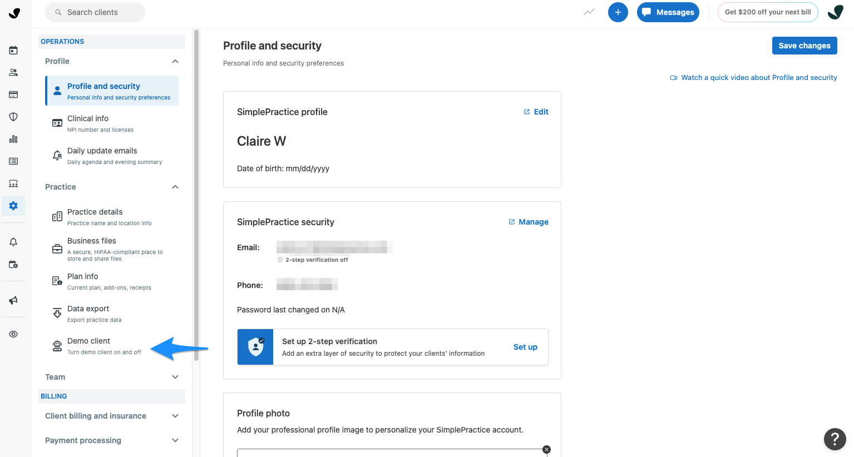854x457 pixels.
Task: Click the eye icon in left rail
Action: pos(13,334)
